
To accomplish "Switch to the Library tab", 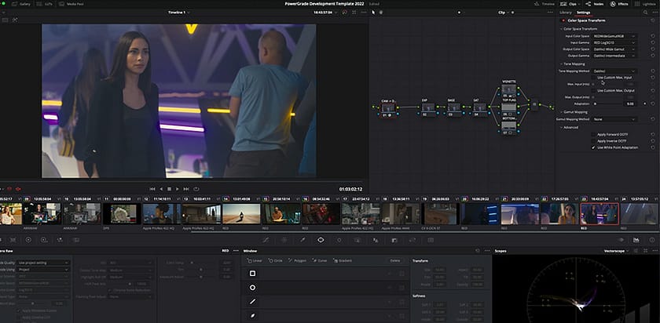I will tap(565, 13).
